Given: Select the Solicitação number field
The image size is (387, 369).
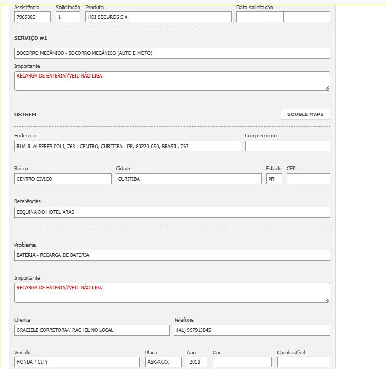Looking at the screenshot, I should pyautogui.click(x=67, y=17).
